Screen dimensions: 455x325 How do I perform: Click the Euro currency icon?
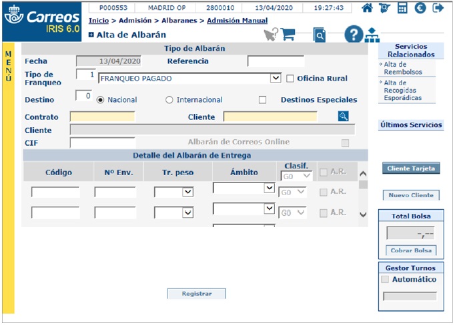click(x=420, y=9)
